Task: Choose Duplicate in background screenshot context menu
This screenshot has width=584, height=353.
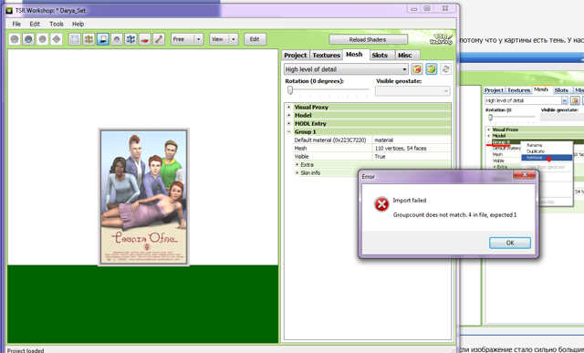Action: [x=536, y=151]
